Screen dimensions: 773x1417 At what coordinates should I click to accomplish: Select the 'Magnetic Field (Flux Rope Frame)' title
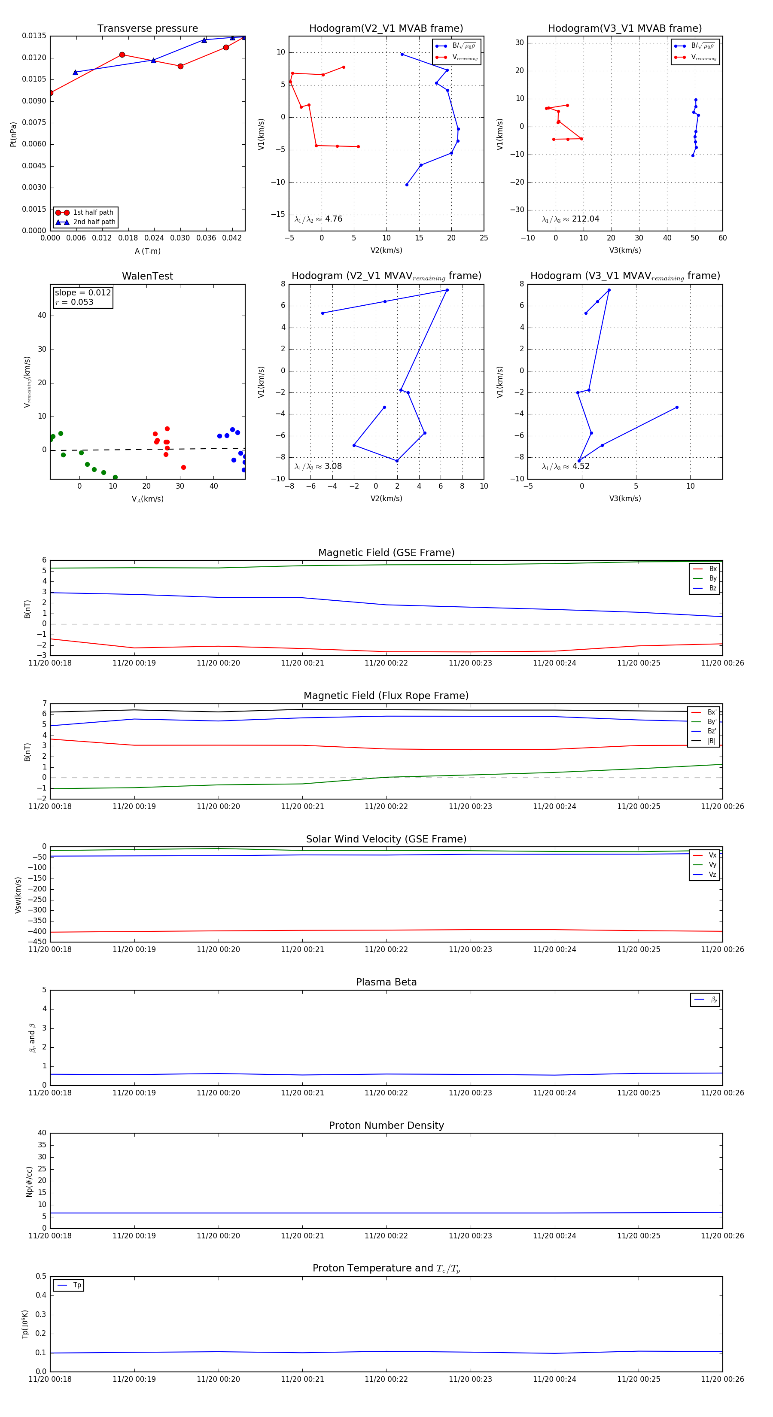click(x=386, y=696)
